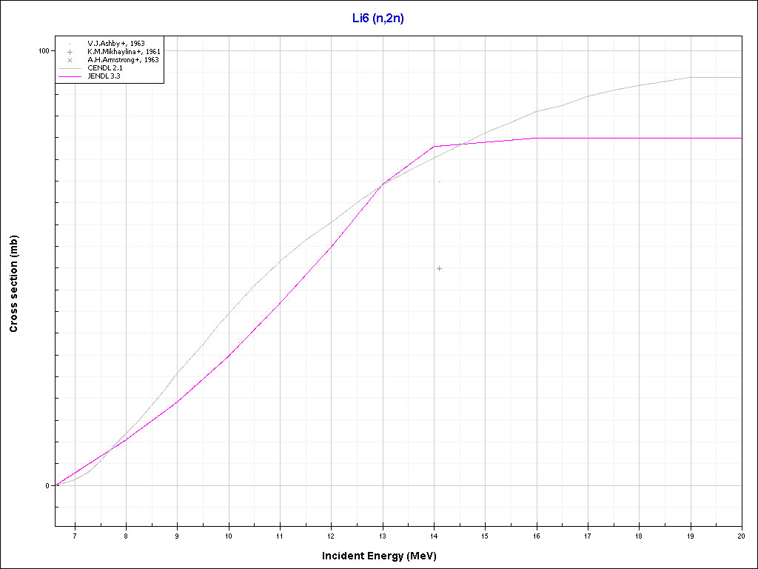Select the "K.M.Mikhaylina+, 1961" legend text

124,52
